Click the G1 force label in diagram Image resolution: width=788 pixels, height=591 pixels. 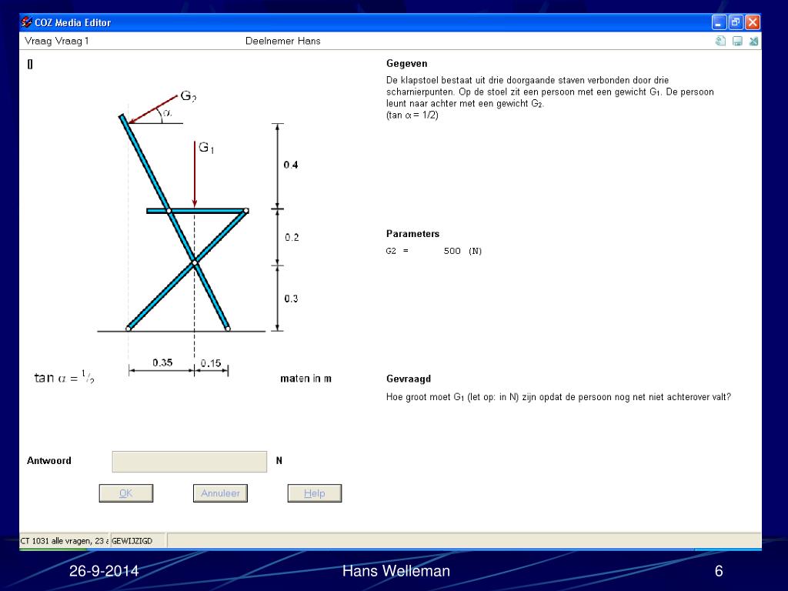pos(206,147)
